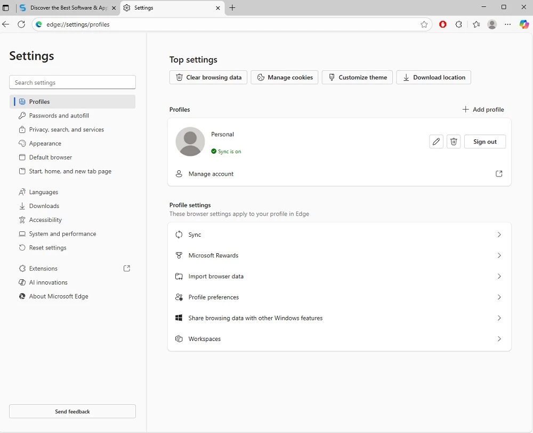The width and height of the screenshot is (533, 433).
Task: Click the pencil edit profile icon
Action: pos(436,141)
